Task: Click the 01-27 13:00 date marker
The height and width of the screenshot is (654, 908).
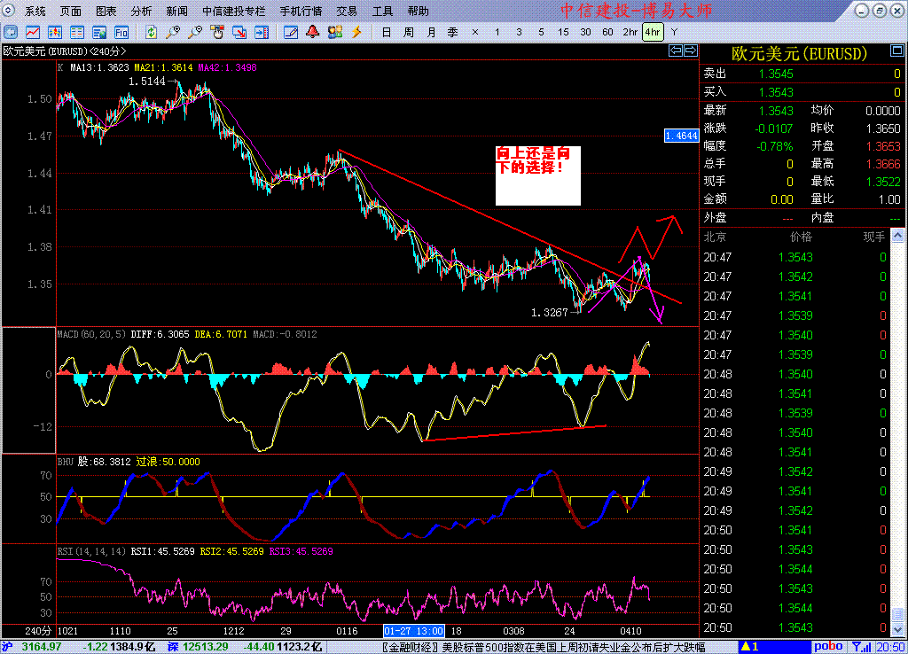Action: (413, 631)
